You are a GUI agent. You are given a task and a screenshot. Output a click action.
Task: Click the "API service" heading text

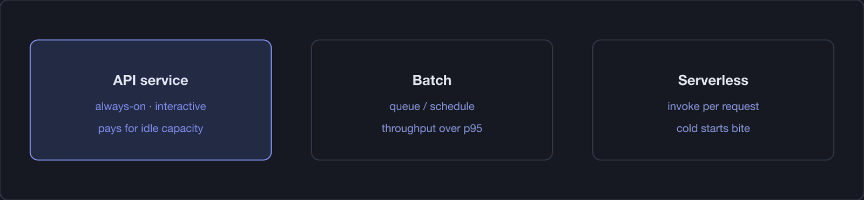pyautogui.click(x=151, y=80)
